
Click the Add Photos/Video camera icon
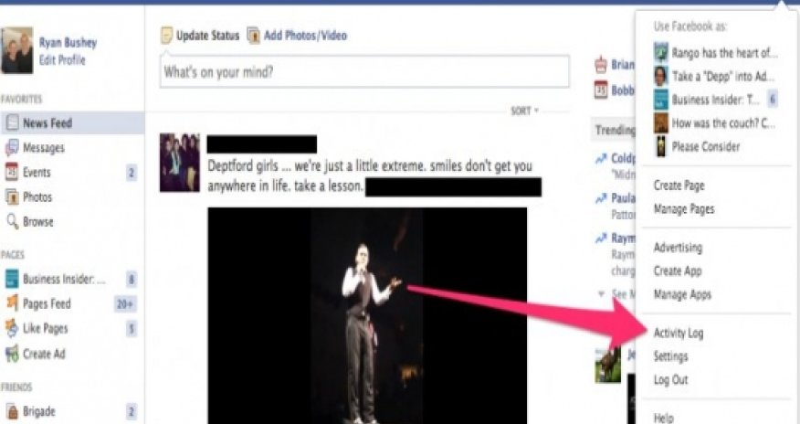point(254,36)
